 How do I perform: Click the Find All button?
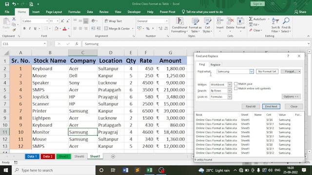point(251,106)
